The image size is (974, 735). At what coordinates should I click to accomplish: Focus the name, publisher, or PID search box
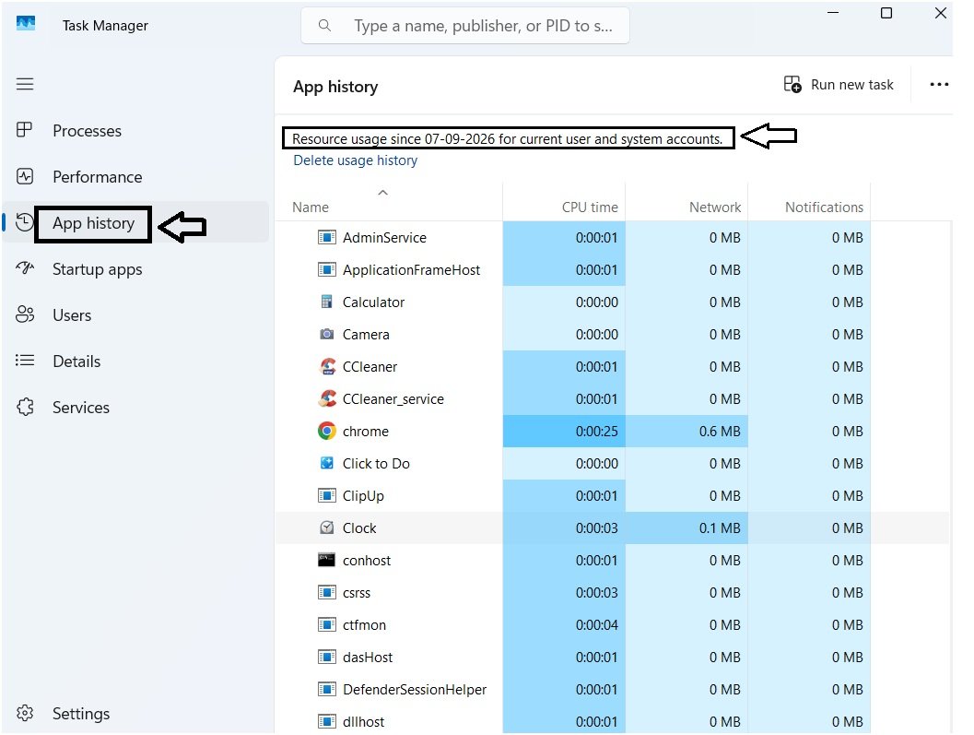pyautogui.click(x=464, y=26)
